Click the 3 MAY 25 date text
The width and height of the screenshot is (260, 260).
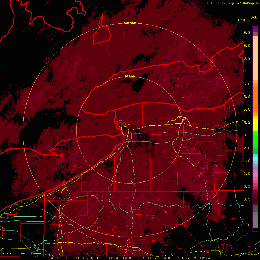coord(188,258)
